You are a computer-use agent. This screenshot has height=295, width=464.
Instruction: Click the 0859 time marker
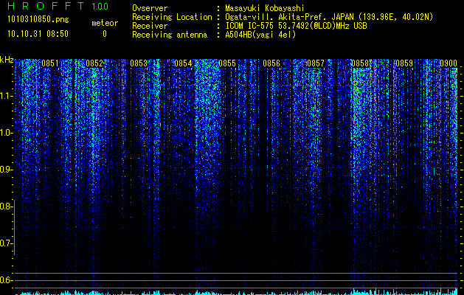tap(404, 63)
